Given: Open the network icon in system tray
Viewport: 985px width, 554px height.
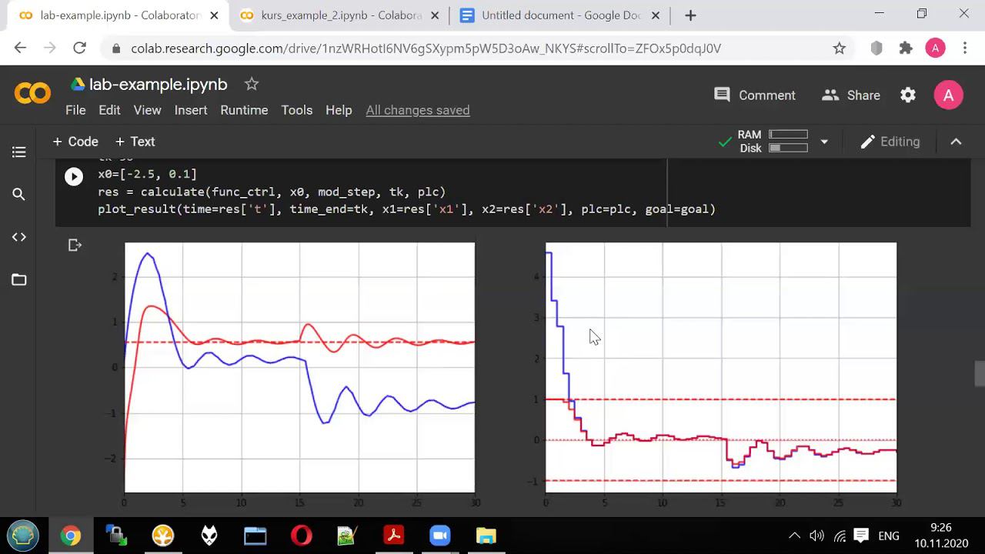Looking at the screenshot, I should [840, 536].
